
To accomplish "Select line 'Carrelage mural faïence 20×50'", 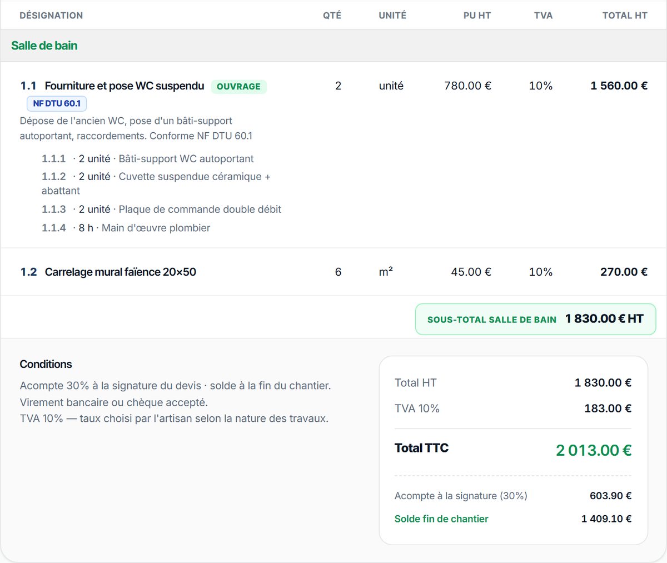I will pyautogui.click(x=121, y=272).
